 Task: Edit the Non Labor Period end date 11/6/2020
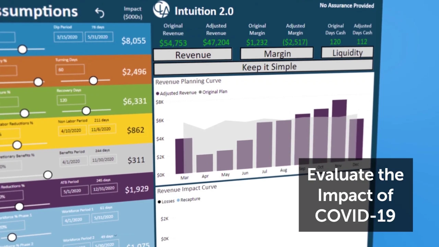(x=102, y=129)
